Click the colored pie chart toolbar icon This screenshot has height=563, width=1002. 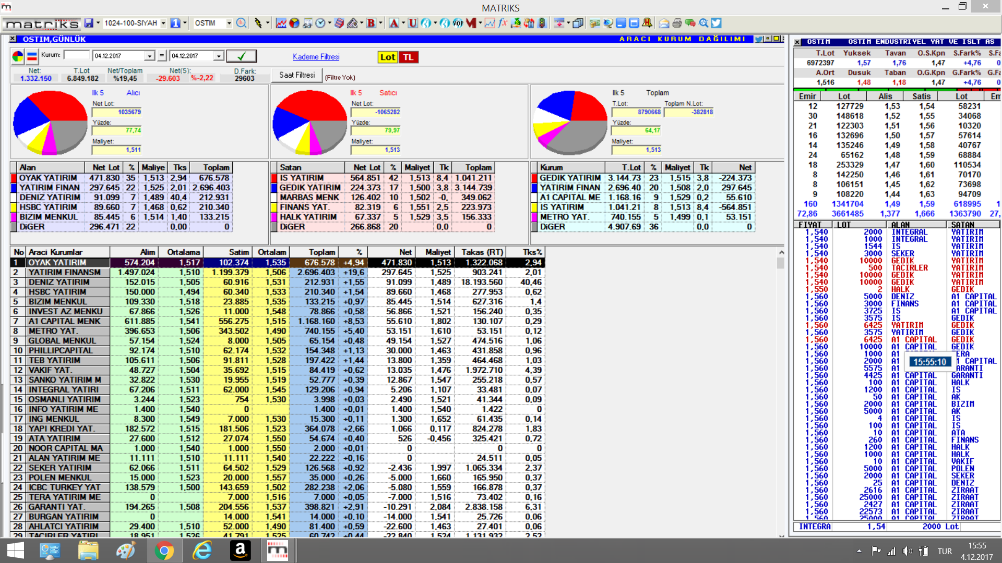tap(294, 23)
